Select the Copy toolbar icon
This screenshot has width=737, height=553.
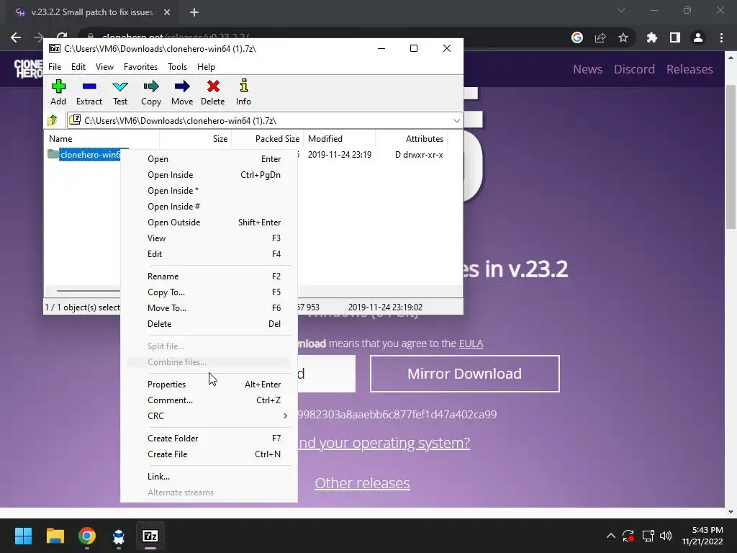click(151, 92)
